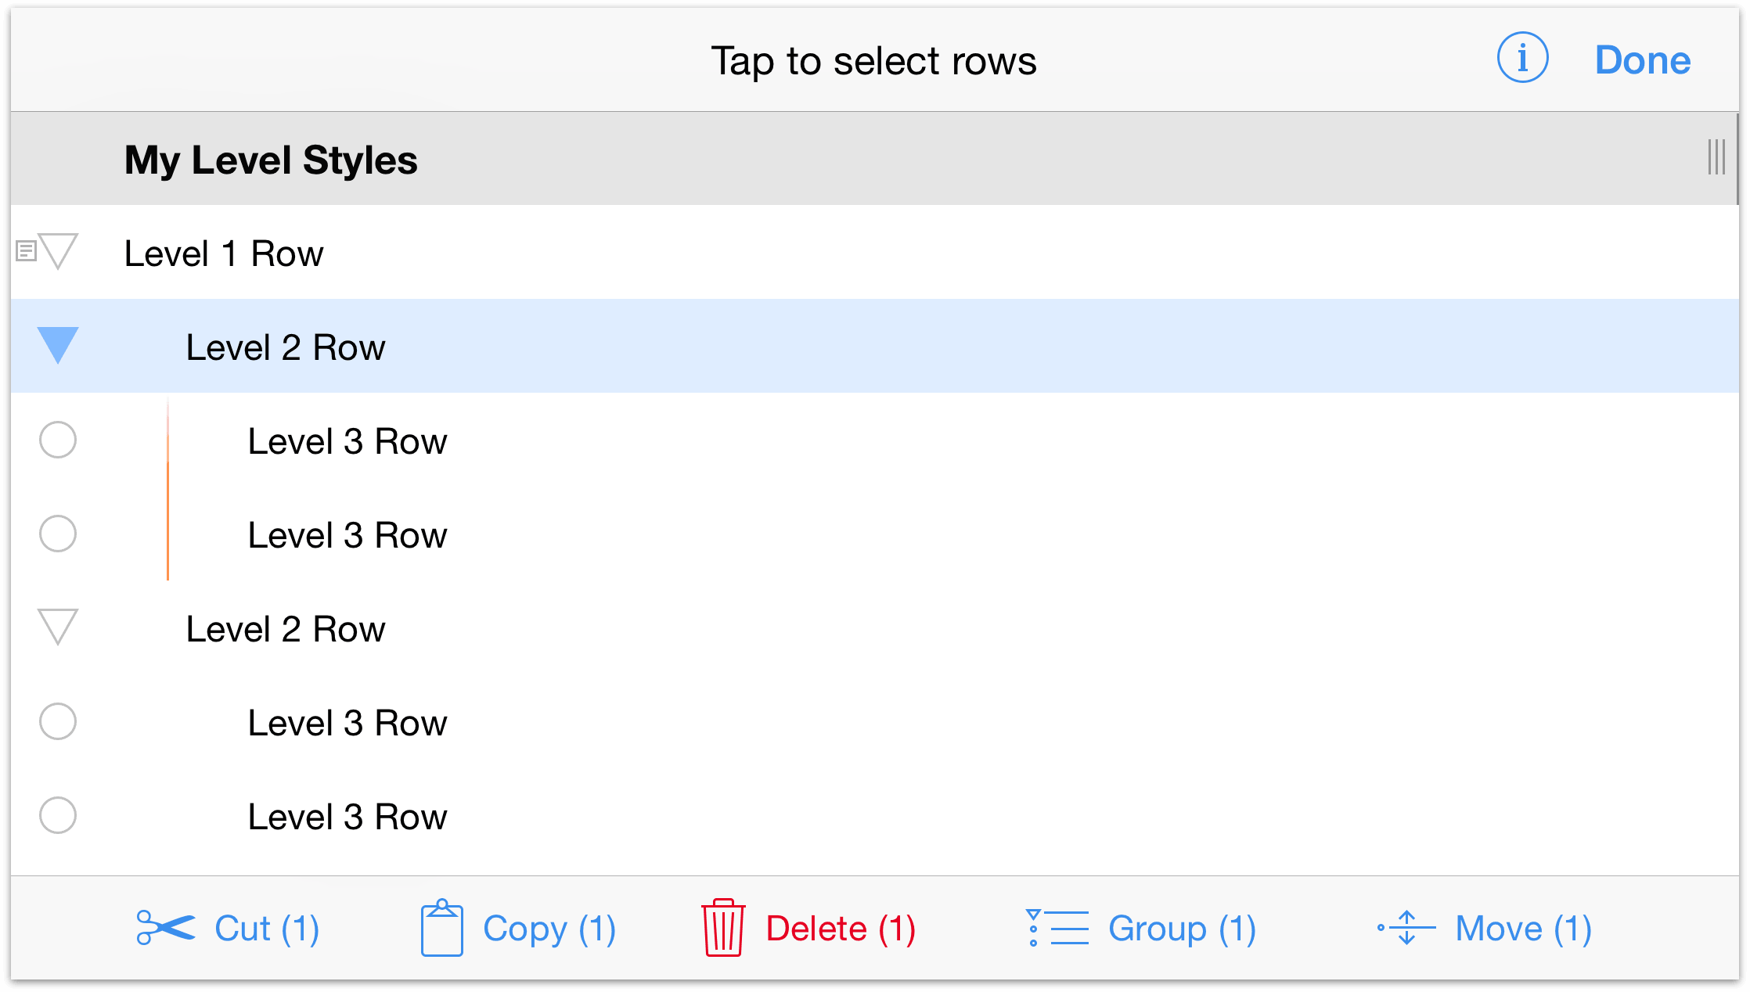
Task: Open the info inspector icon
Action: click(x=1522, y=59)
